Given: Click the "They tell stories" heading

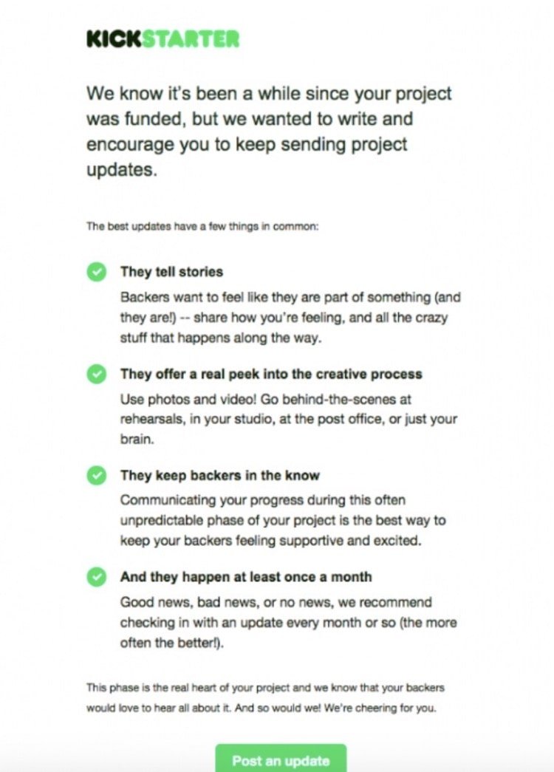Looking at the screenshot, I should pos(171,272).
